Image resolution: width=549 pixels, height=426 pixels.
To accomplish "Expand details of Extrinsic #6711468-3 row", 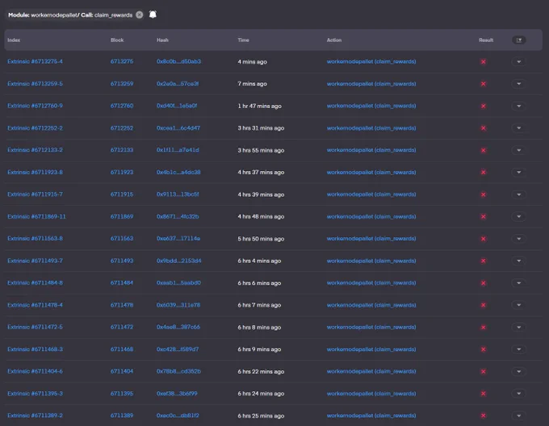I will pyautogui.click(x=519, y=349).
